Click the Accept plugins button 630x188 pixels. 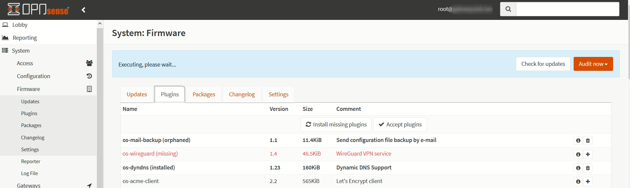pyautogui.click(x=400, y=124)
